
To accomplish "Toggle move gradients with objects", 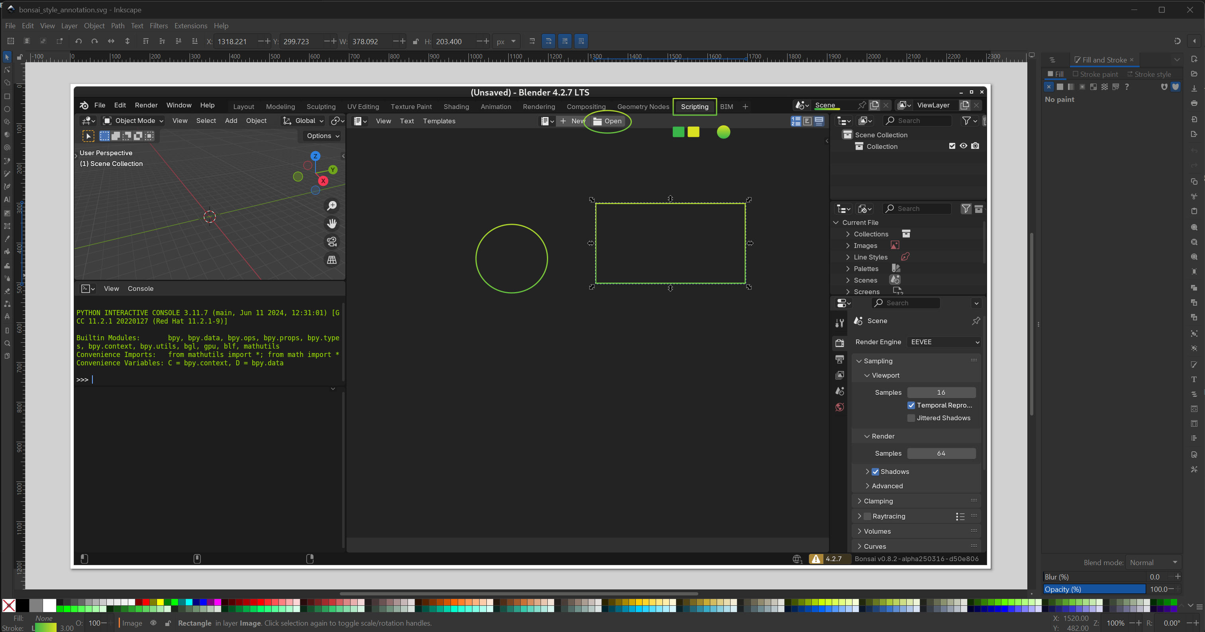I will 564,41.
